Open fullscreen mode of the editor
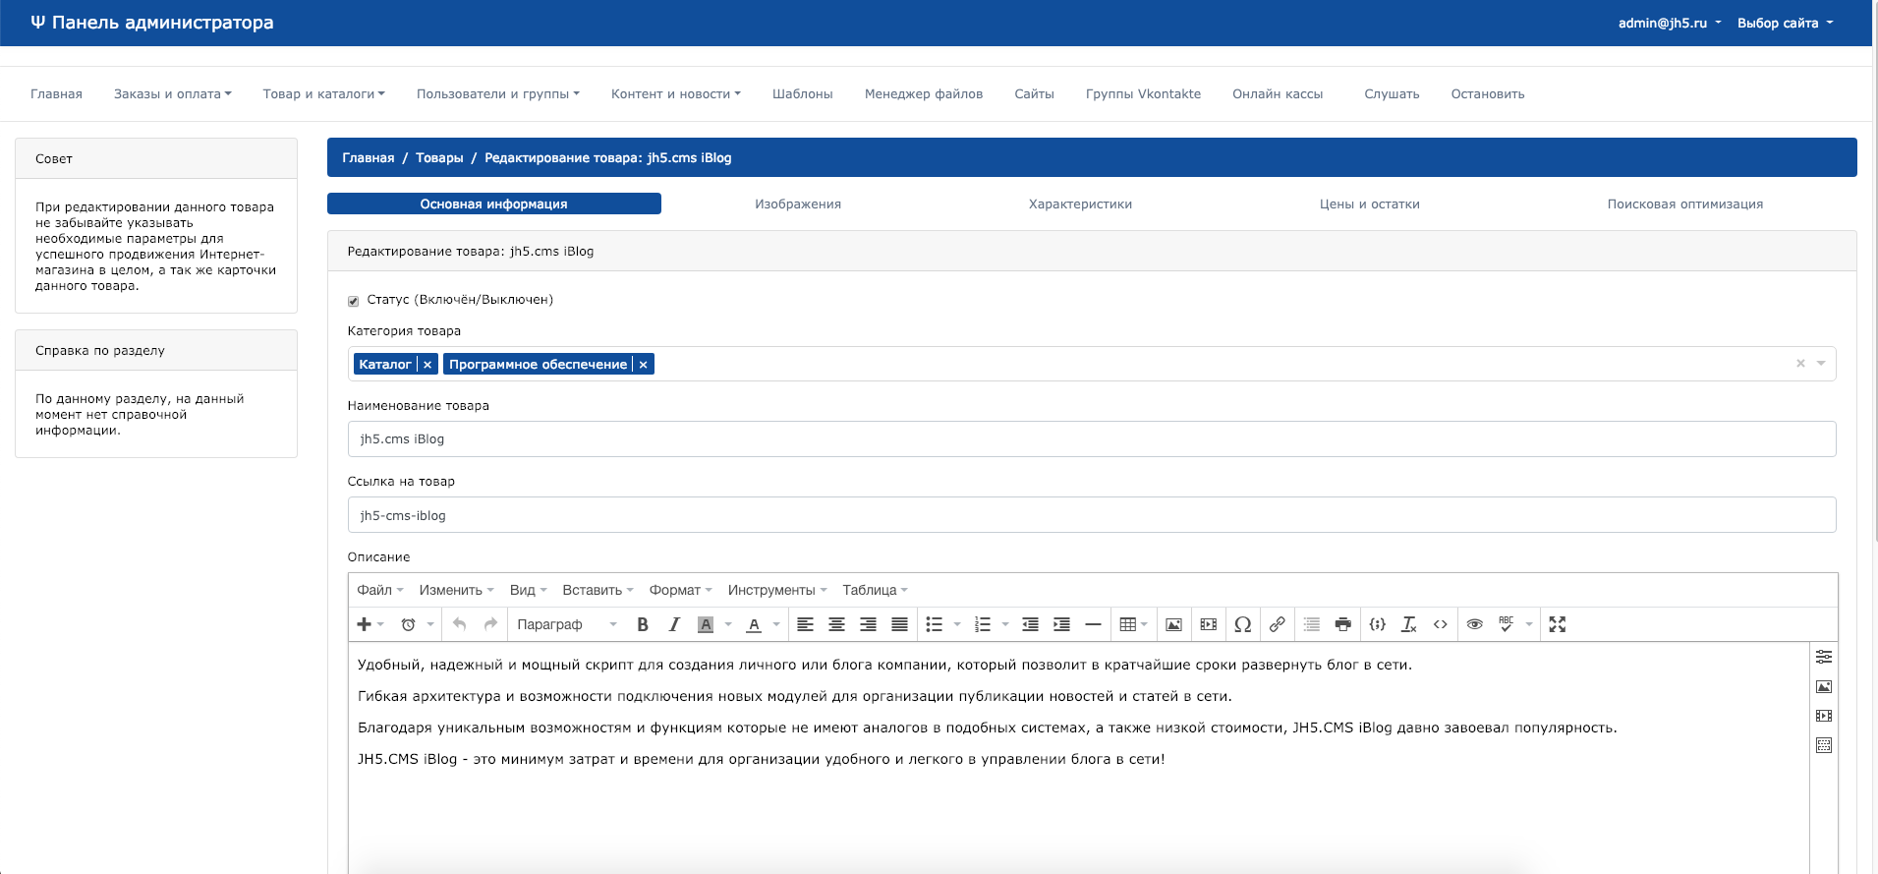 [x=1558, y=624]
